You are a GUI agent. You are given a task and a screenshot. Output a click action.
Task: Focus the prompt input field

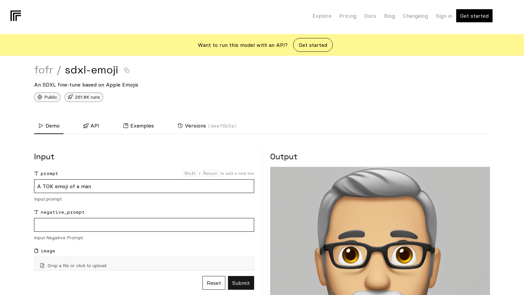pyautogui.click(x=144, y=186)
